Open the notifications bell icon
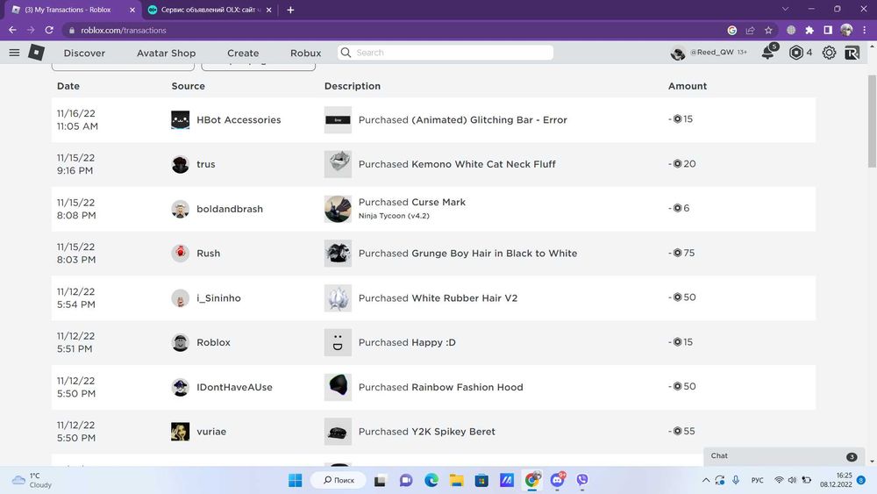 tap(768, 52)
